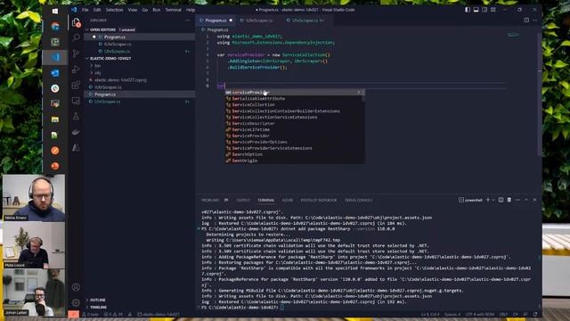Open Remote Explorer in activity bar

point(76,101)
